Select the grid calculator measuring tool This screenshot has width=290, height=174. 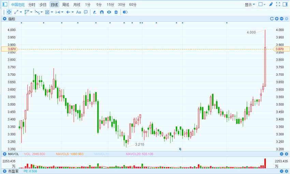[47, 12]
